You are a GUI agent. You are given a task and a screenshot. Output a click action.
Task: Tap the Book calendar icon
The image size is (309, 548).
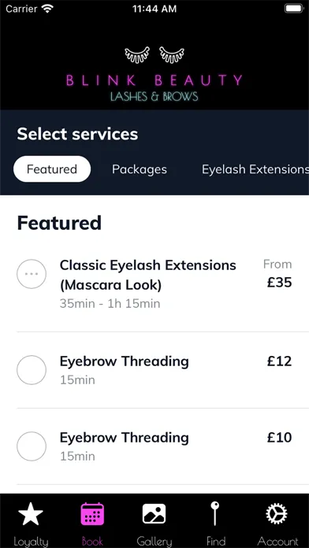(x=92, y=514)
